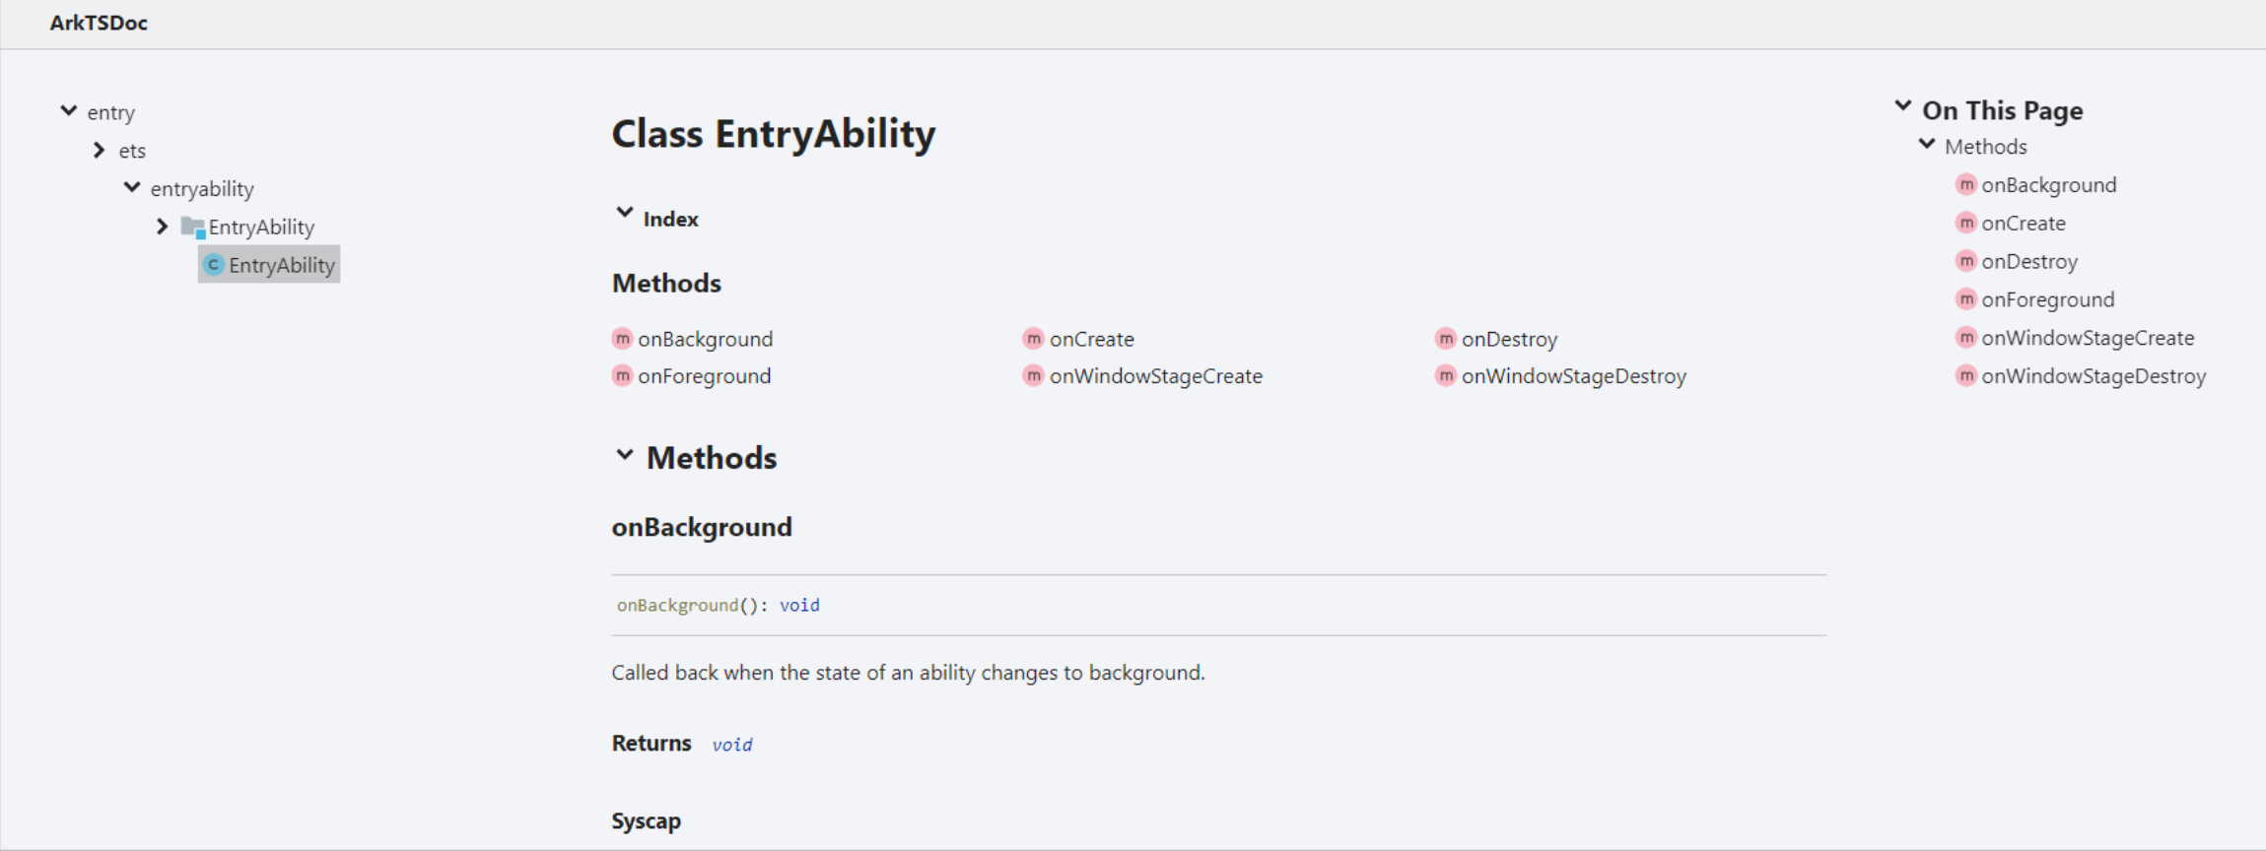
Task: Click the method icon beside onCreate in Index
Action: [1033, 339]
